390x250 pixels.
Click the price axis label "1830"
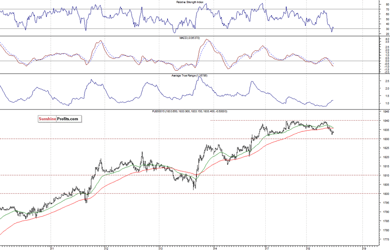[x=386, y=139]
